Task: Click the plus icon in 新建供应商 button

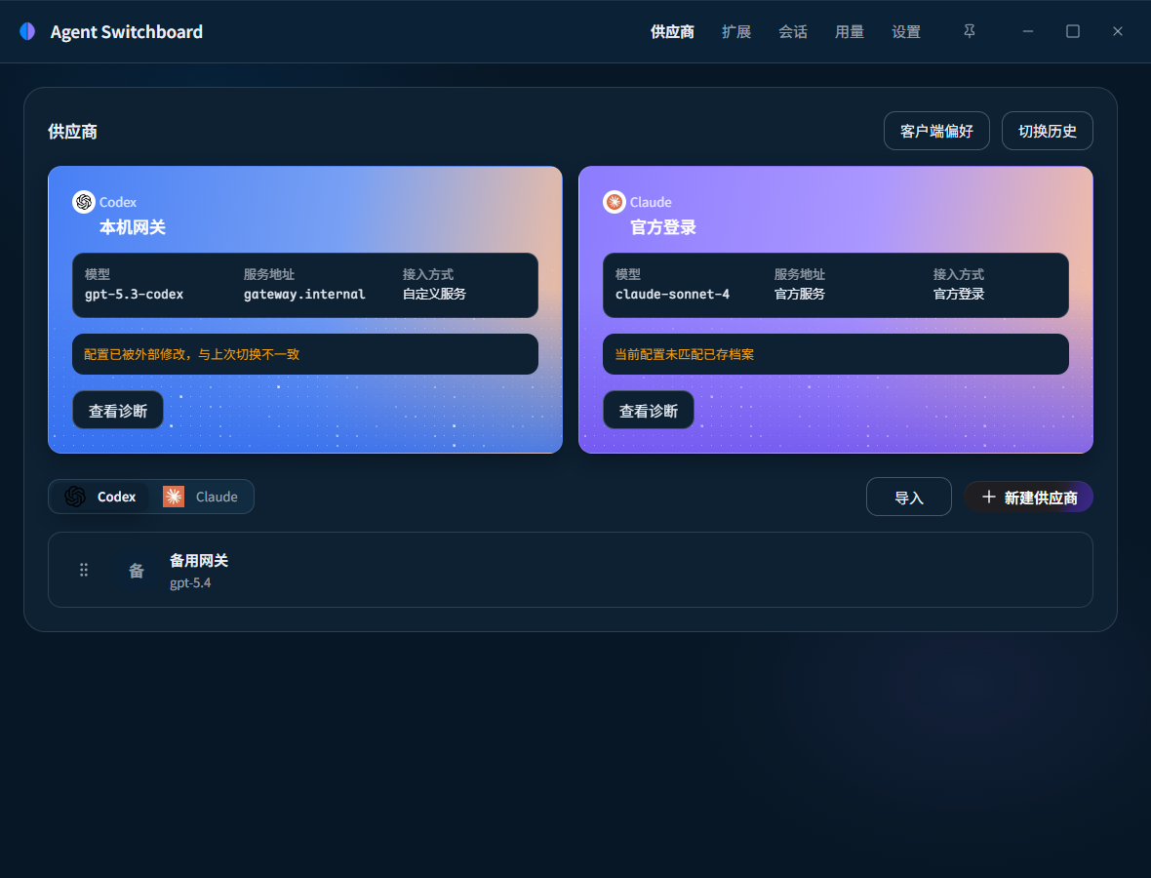Action: 989,497
